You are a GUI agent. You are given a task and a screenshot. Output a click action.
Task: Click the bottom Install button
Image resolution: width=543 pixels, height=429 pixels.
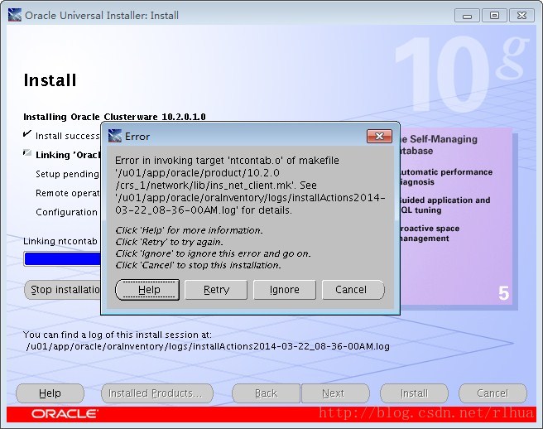pos(414,393)
